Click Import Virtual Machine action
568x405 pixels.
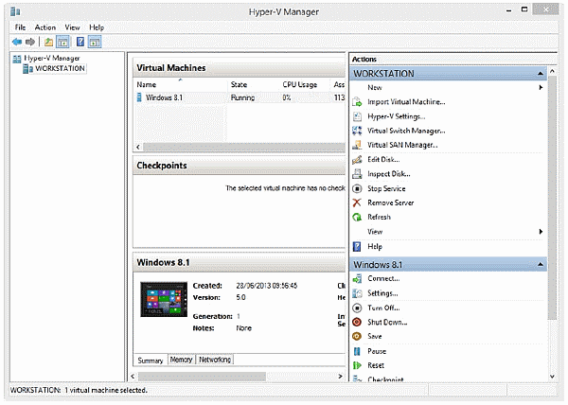click(x=405, y=102)
